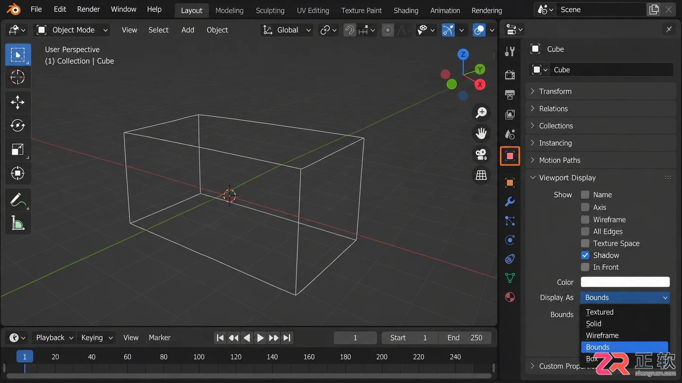Choose the Transform tool
682x383 pixels.
18,173
